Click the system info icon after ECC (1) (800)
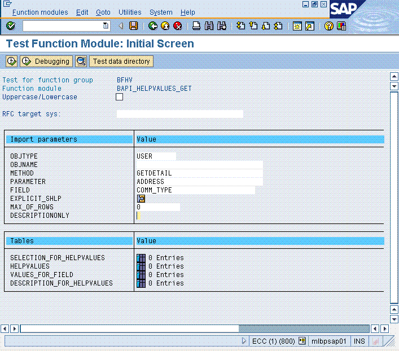 point(302,341)
